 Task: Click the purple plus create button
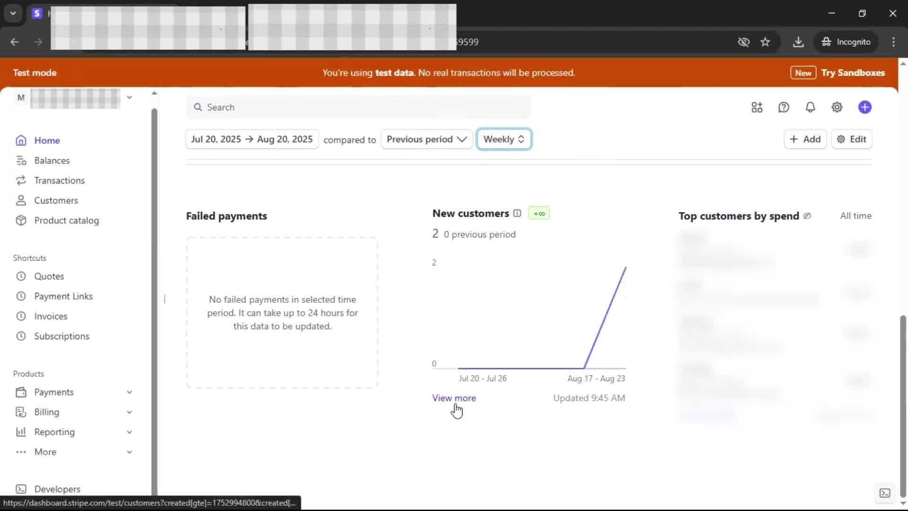click(x=864, y=107)
